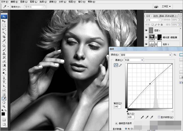Click the foreground color swatch in toolbox
Viewport: 183px width, 131px height.
click(3, 114)
